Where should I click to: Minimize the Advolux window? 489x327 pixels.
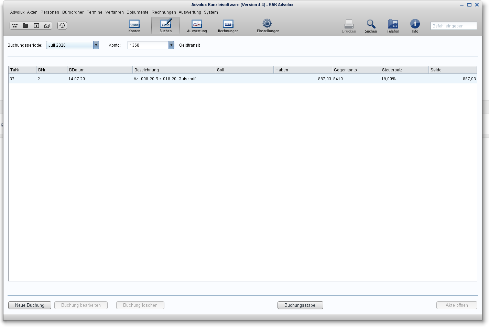[x=462, y=5]
